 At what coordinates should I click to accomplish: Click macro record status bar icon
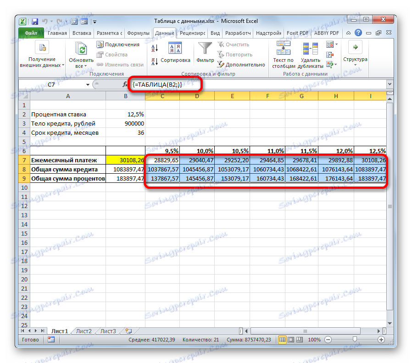tap(51, 340)
